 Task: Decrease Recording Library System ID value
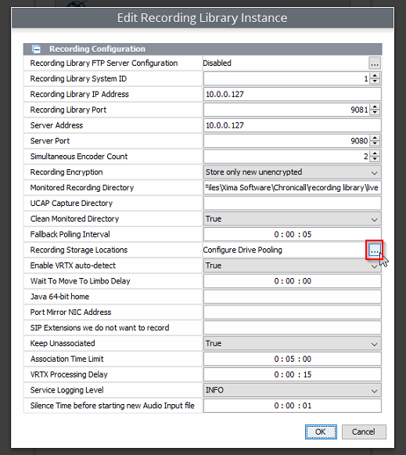(x=375, y=81)
